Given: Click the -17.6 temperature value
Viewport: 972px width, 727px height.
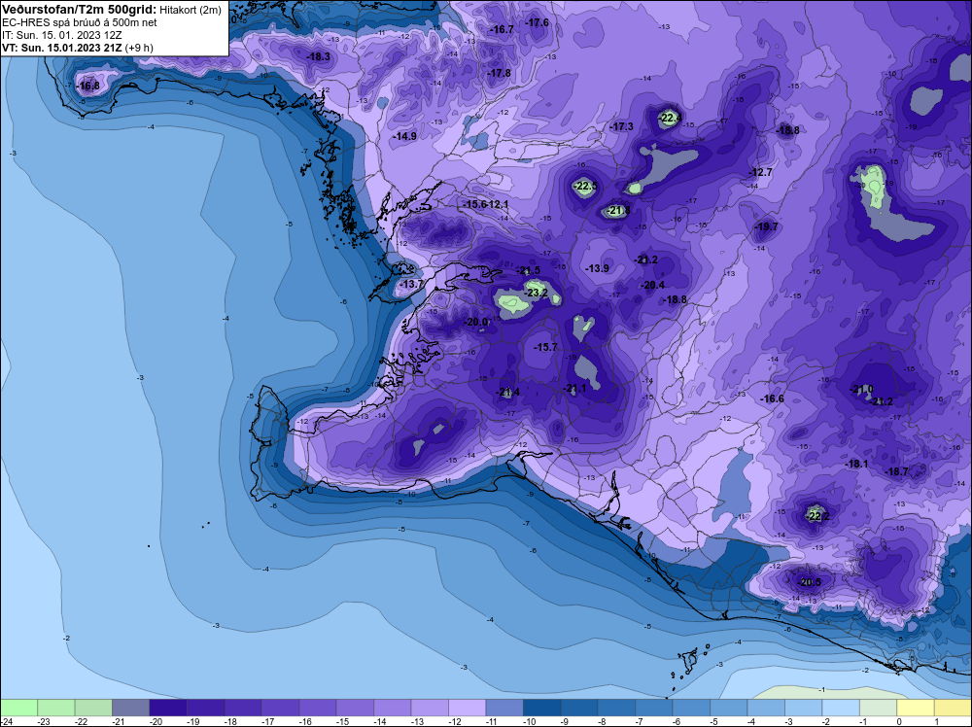Looking at the screenshot, I should point(537,22).
